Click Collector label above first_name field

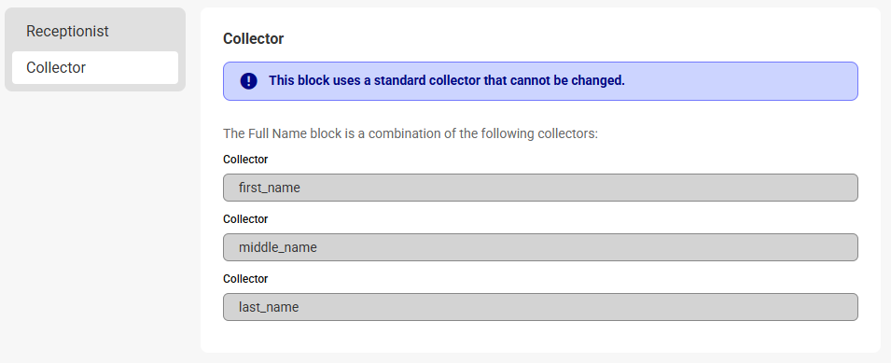click(x=245, y=160)
